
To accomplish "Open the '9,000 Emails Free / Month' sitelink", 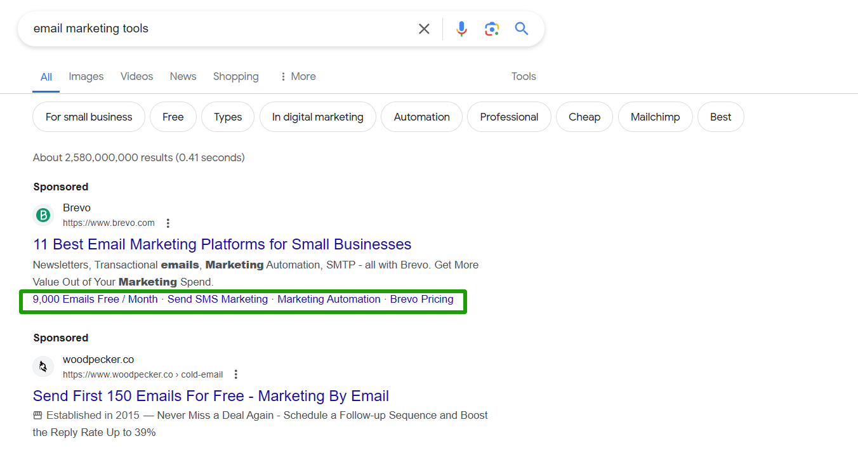I will [95, 299].
